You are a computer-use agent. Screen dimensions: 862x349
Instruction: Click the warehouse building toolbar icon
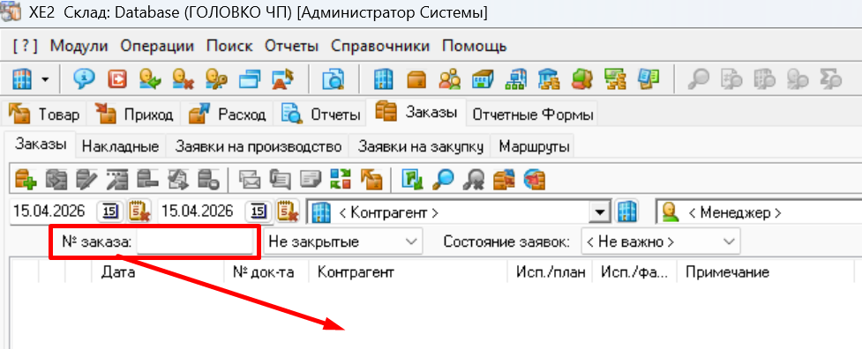click(x=483, y=79)
